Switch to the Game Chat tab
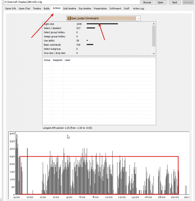The width and height of the screenshot is (195, 201). tap(24, 9)
